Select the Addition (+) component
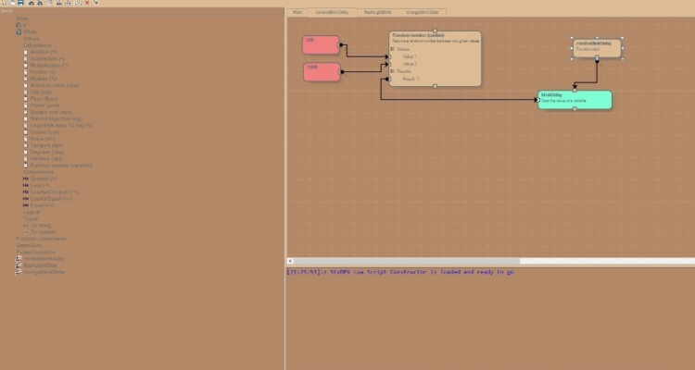Image resolution: width=695 pixels, height=370 pixels. [x=44, y=52]
